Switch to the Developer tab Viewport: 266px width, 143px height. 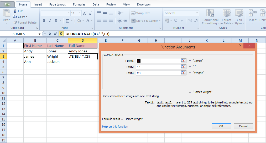pyautogui.click(x=144, y=4)
